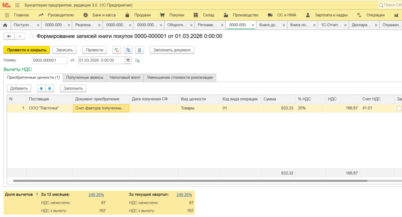Open the calendar date picker icon
The image size is (402, 217).
[128, 60]
